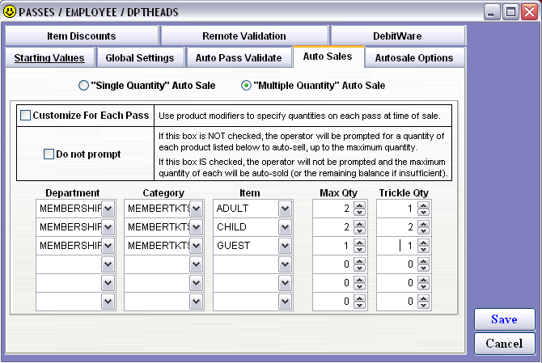Open the DebitWare tab

point(397,36)
